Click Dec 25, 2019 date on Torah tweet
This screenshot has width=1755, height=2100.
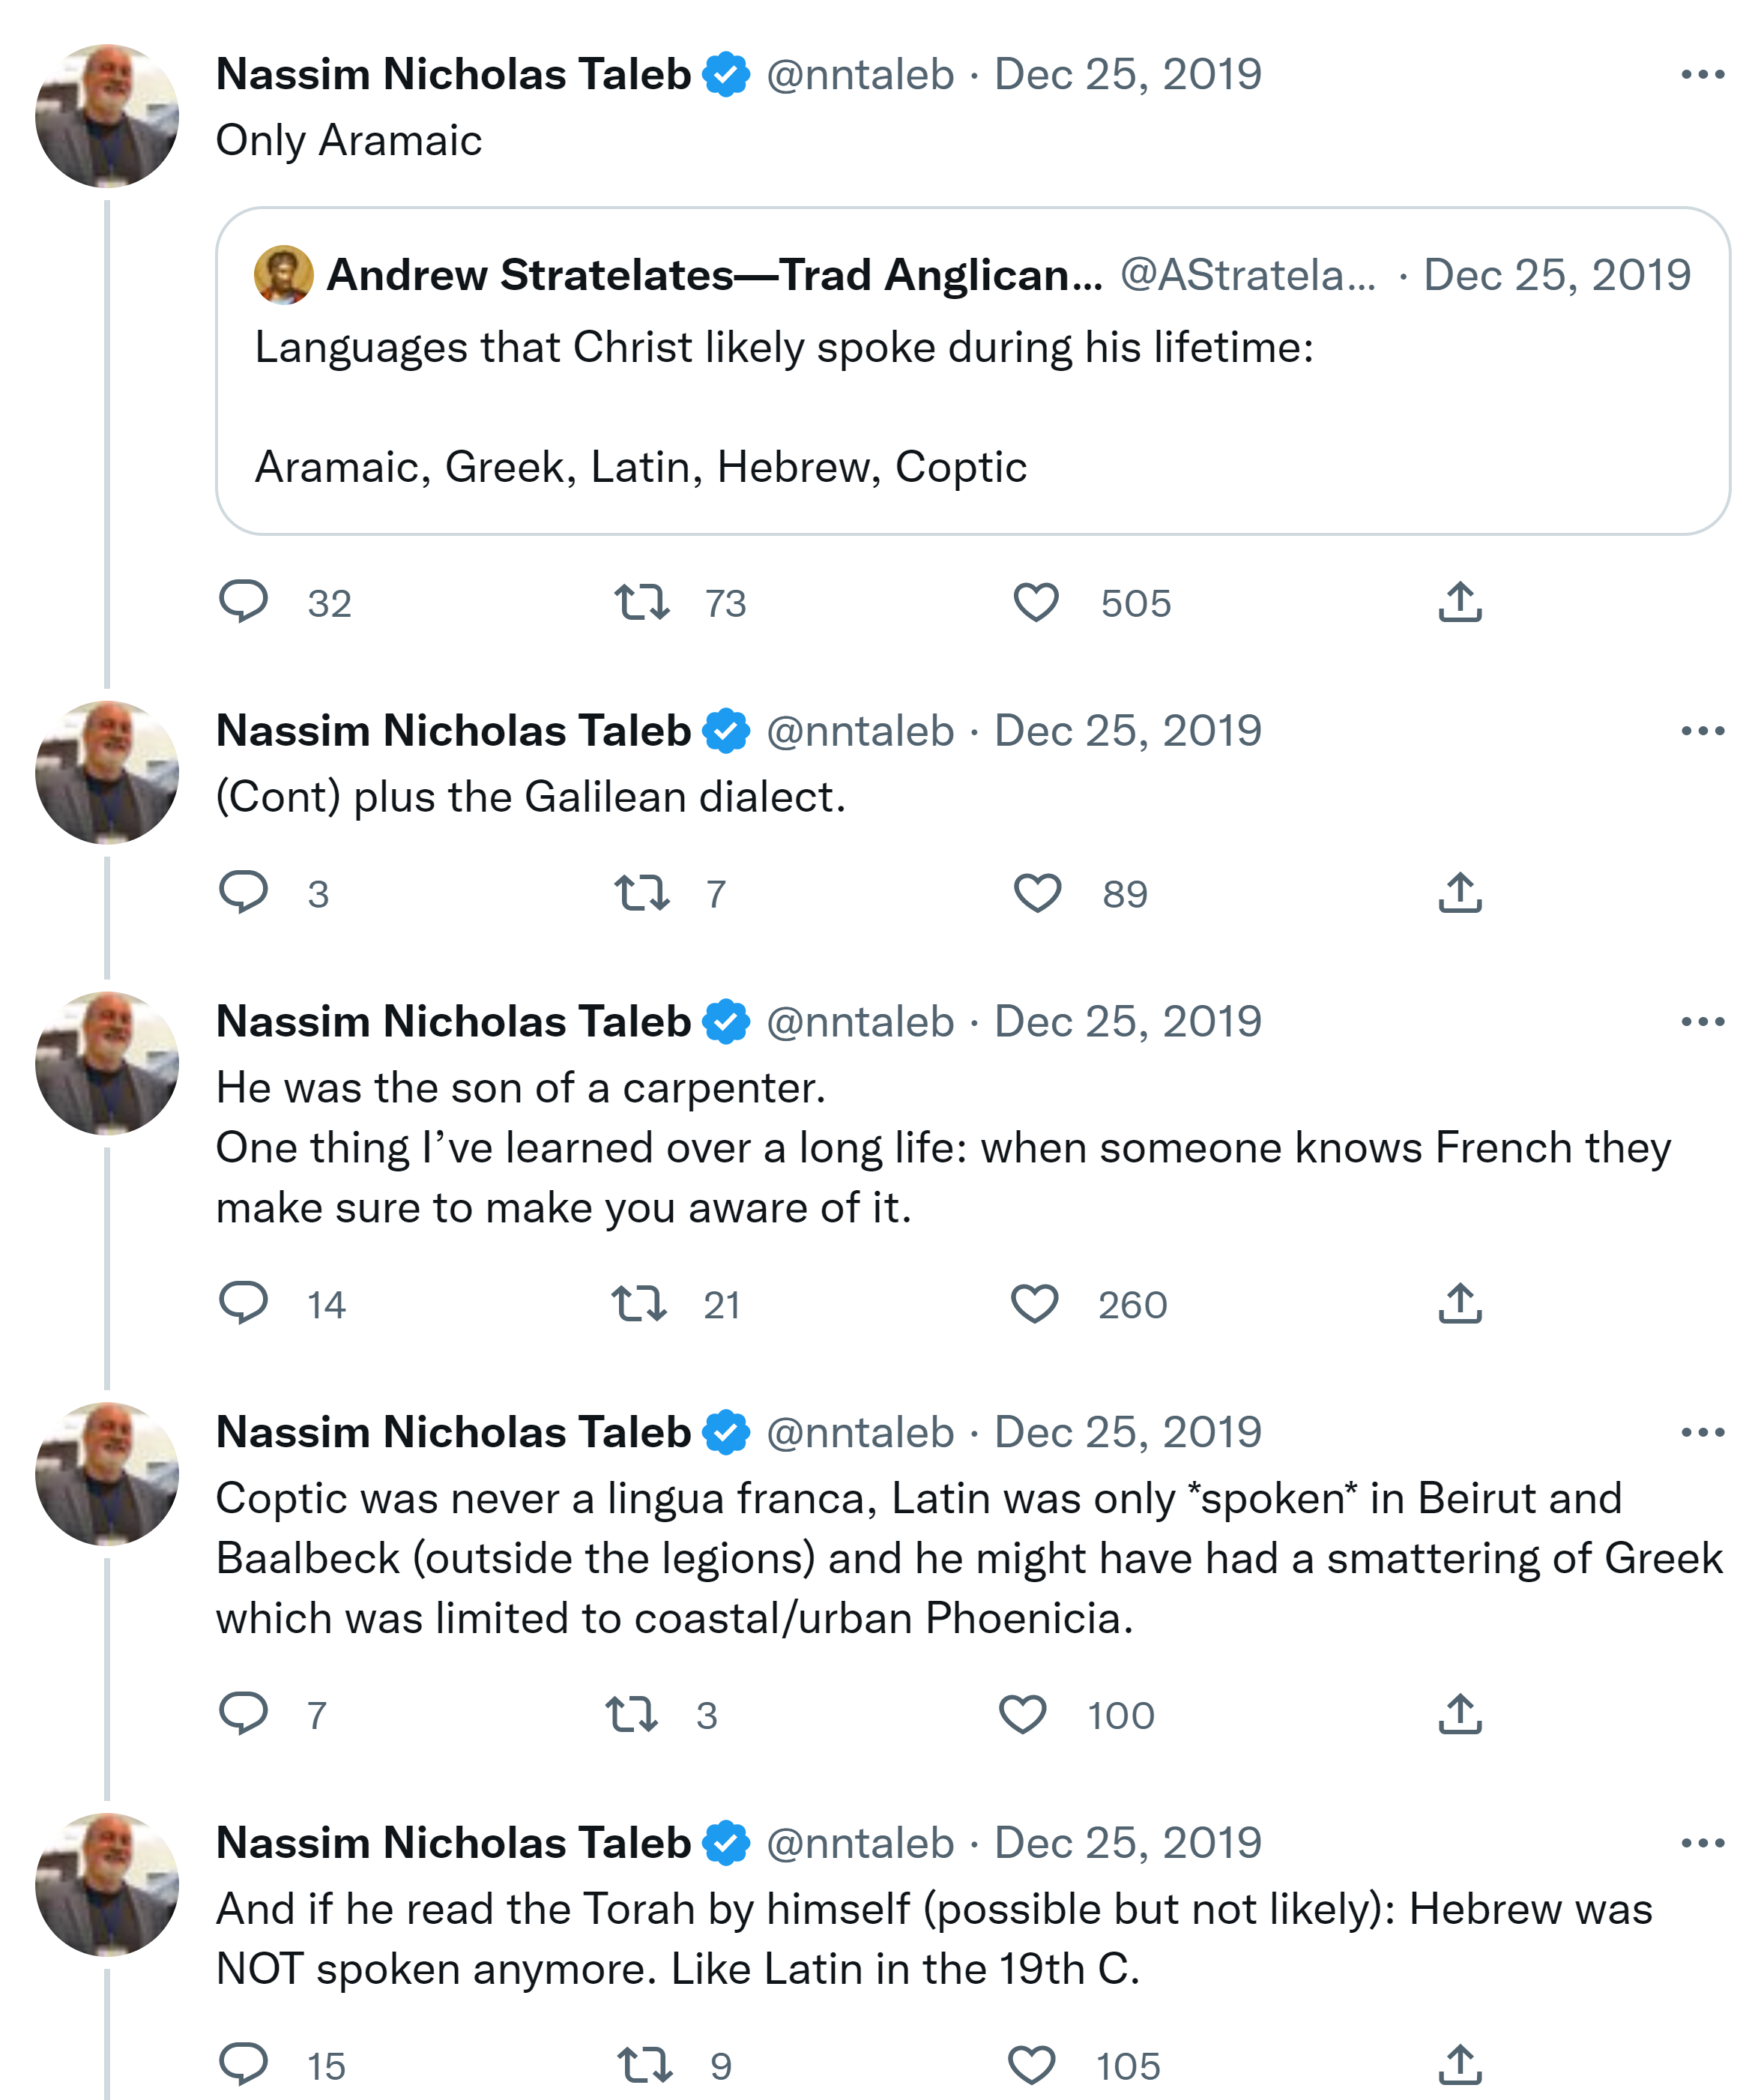[1127, 1843]
